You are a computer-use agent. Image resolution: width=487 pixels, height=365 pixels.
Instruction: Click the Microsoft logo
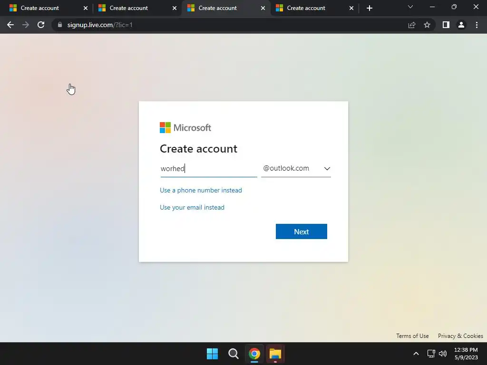[x=185, y=127]
